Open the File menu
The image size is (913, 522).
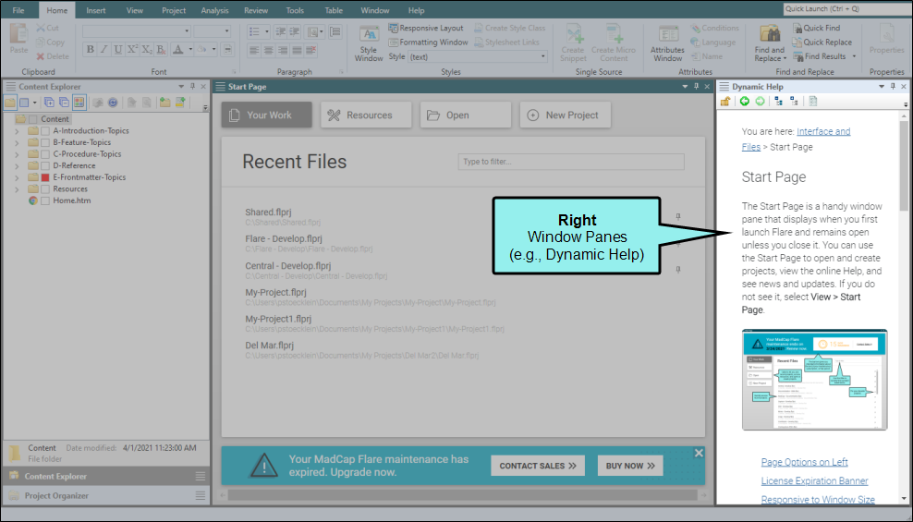coord(18,10)
